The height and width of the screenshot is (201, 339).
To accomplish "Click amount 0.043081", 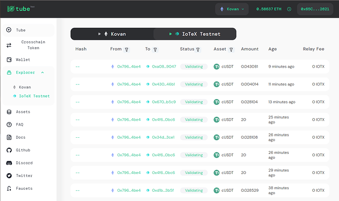I will (249, 67).
